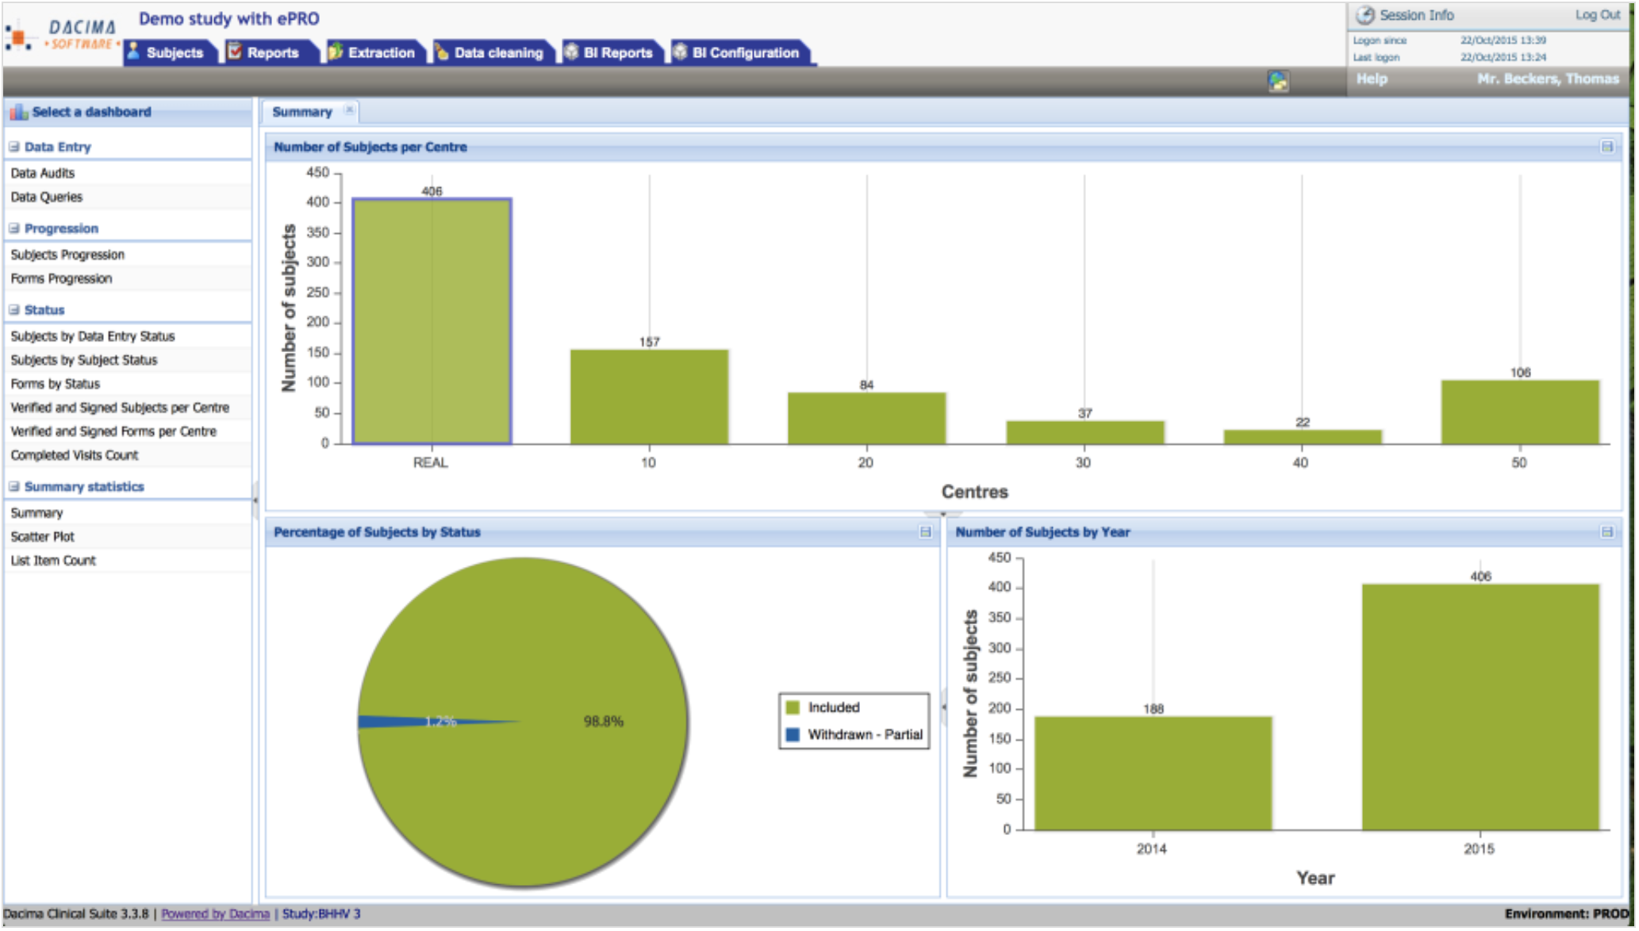Open the Powered by Dacima link
Viewport: 1639px width, 931px height.
215,914
